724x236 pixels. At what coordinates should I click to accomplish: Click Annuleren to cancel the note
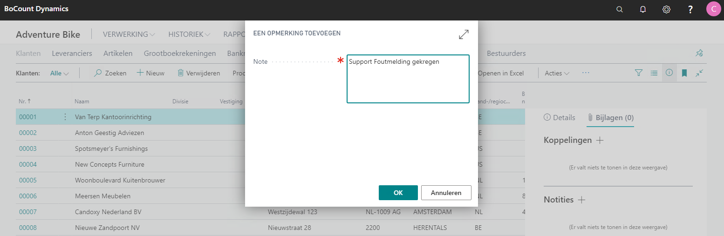tap(446, 193)
